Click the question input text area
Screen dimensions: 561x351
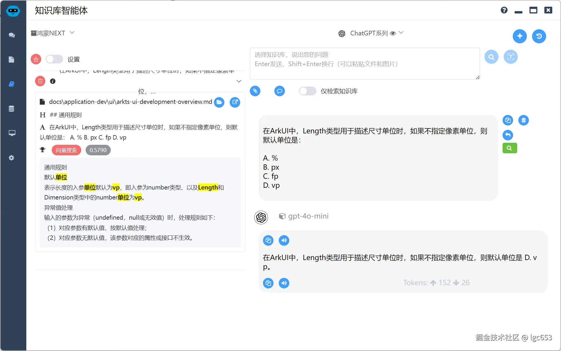(364, 63)
